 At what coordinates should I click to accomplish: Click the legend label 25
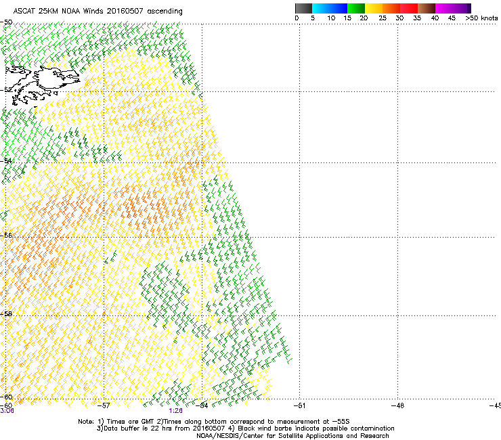383,18
